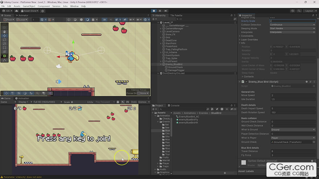Image resolution: width=319 pixels, height=179 pixels.
Task: Toggle Gizmos in Game view
Action: (142, 102)
